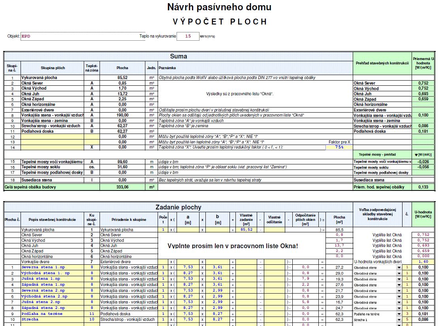Image resolution: width=444 pixels, height=326 pixels.
Task: Open the 'Podlaha na teréne' construction dropdown arrow
Action: point(399,314)
